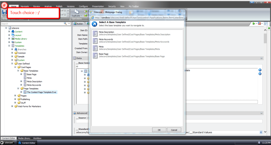Open the Configure ribbon tab
Image resolution: width=271 pixels, height=145 pixels.
click(x=83, y=6)
